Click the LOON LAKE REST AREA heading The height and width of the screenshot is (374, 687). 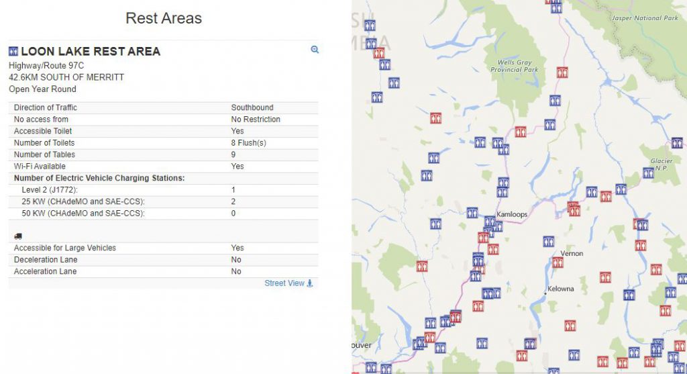(91, 51)
